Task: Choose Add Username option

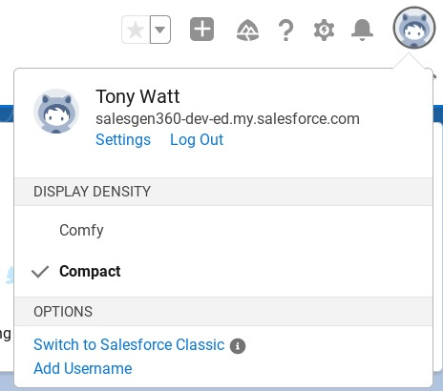Action: click(83, 368)
